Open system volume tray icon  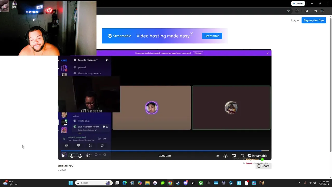pos(315,183)
